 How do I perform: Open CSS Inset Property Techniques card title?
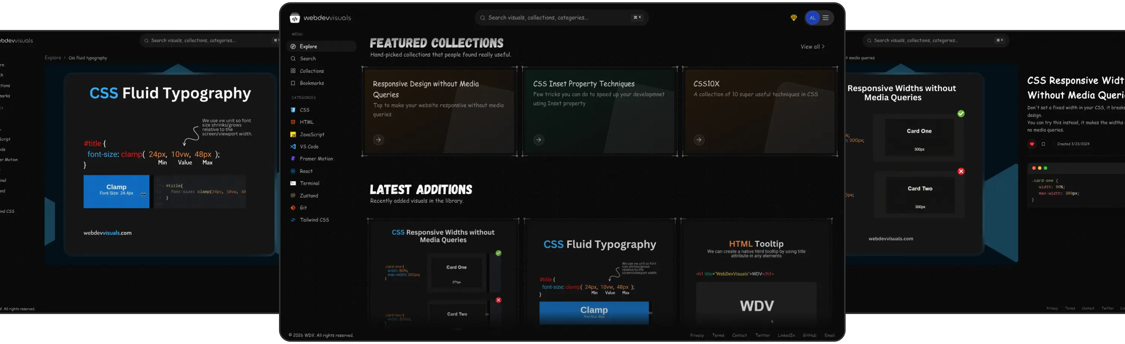pyautogui.click(x=583, y=84)
